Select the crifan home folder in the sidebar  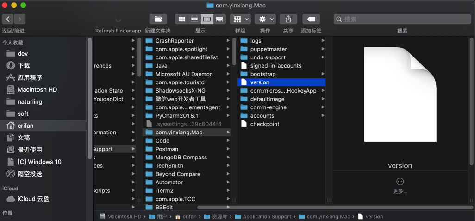click(x=43, y=126)
